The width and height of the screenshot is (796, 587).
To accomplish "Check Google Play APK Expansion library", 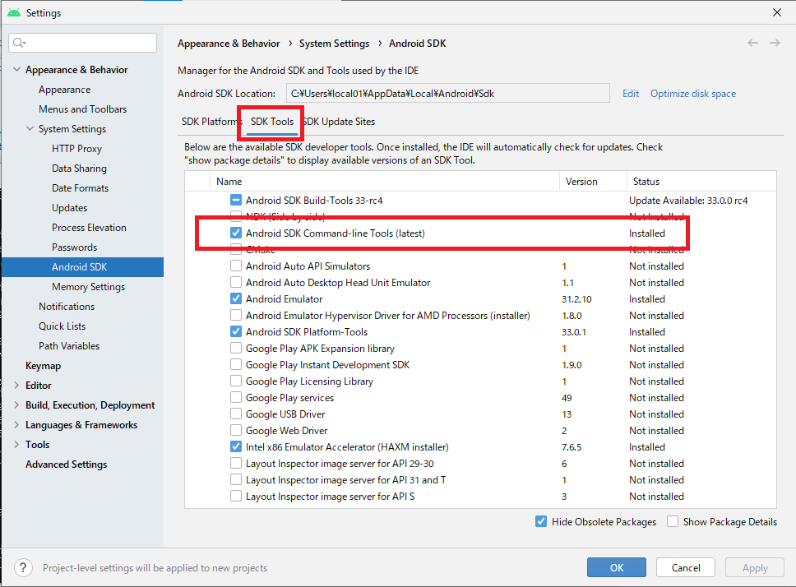I will click(235, 348).
